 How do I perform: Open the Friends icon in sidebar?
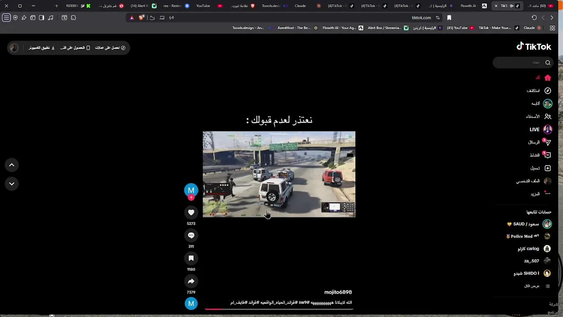(x=548, y=117)
